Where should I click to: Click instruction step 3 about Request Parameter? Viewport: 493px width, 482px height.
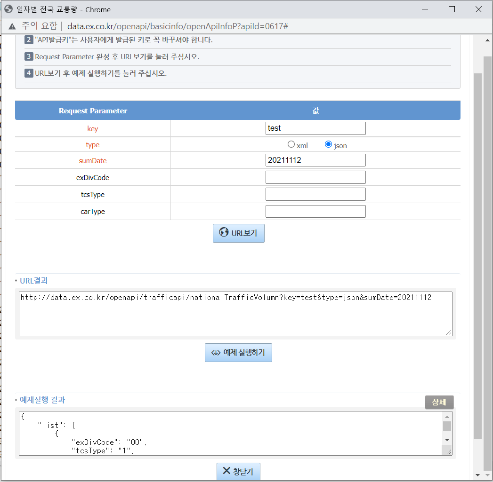112,57
